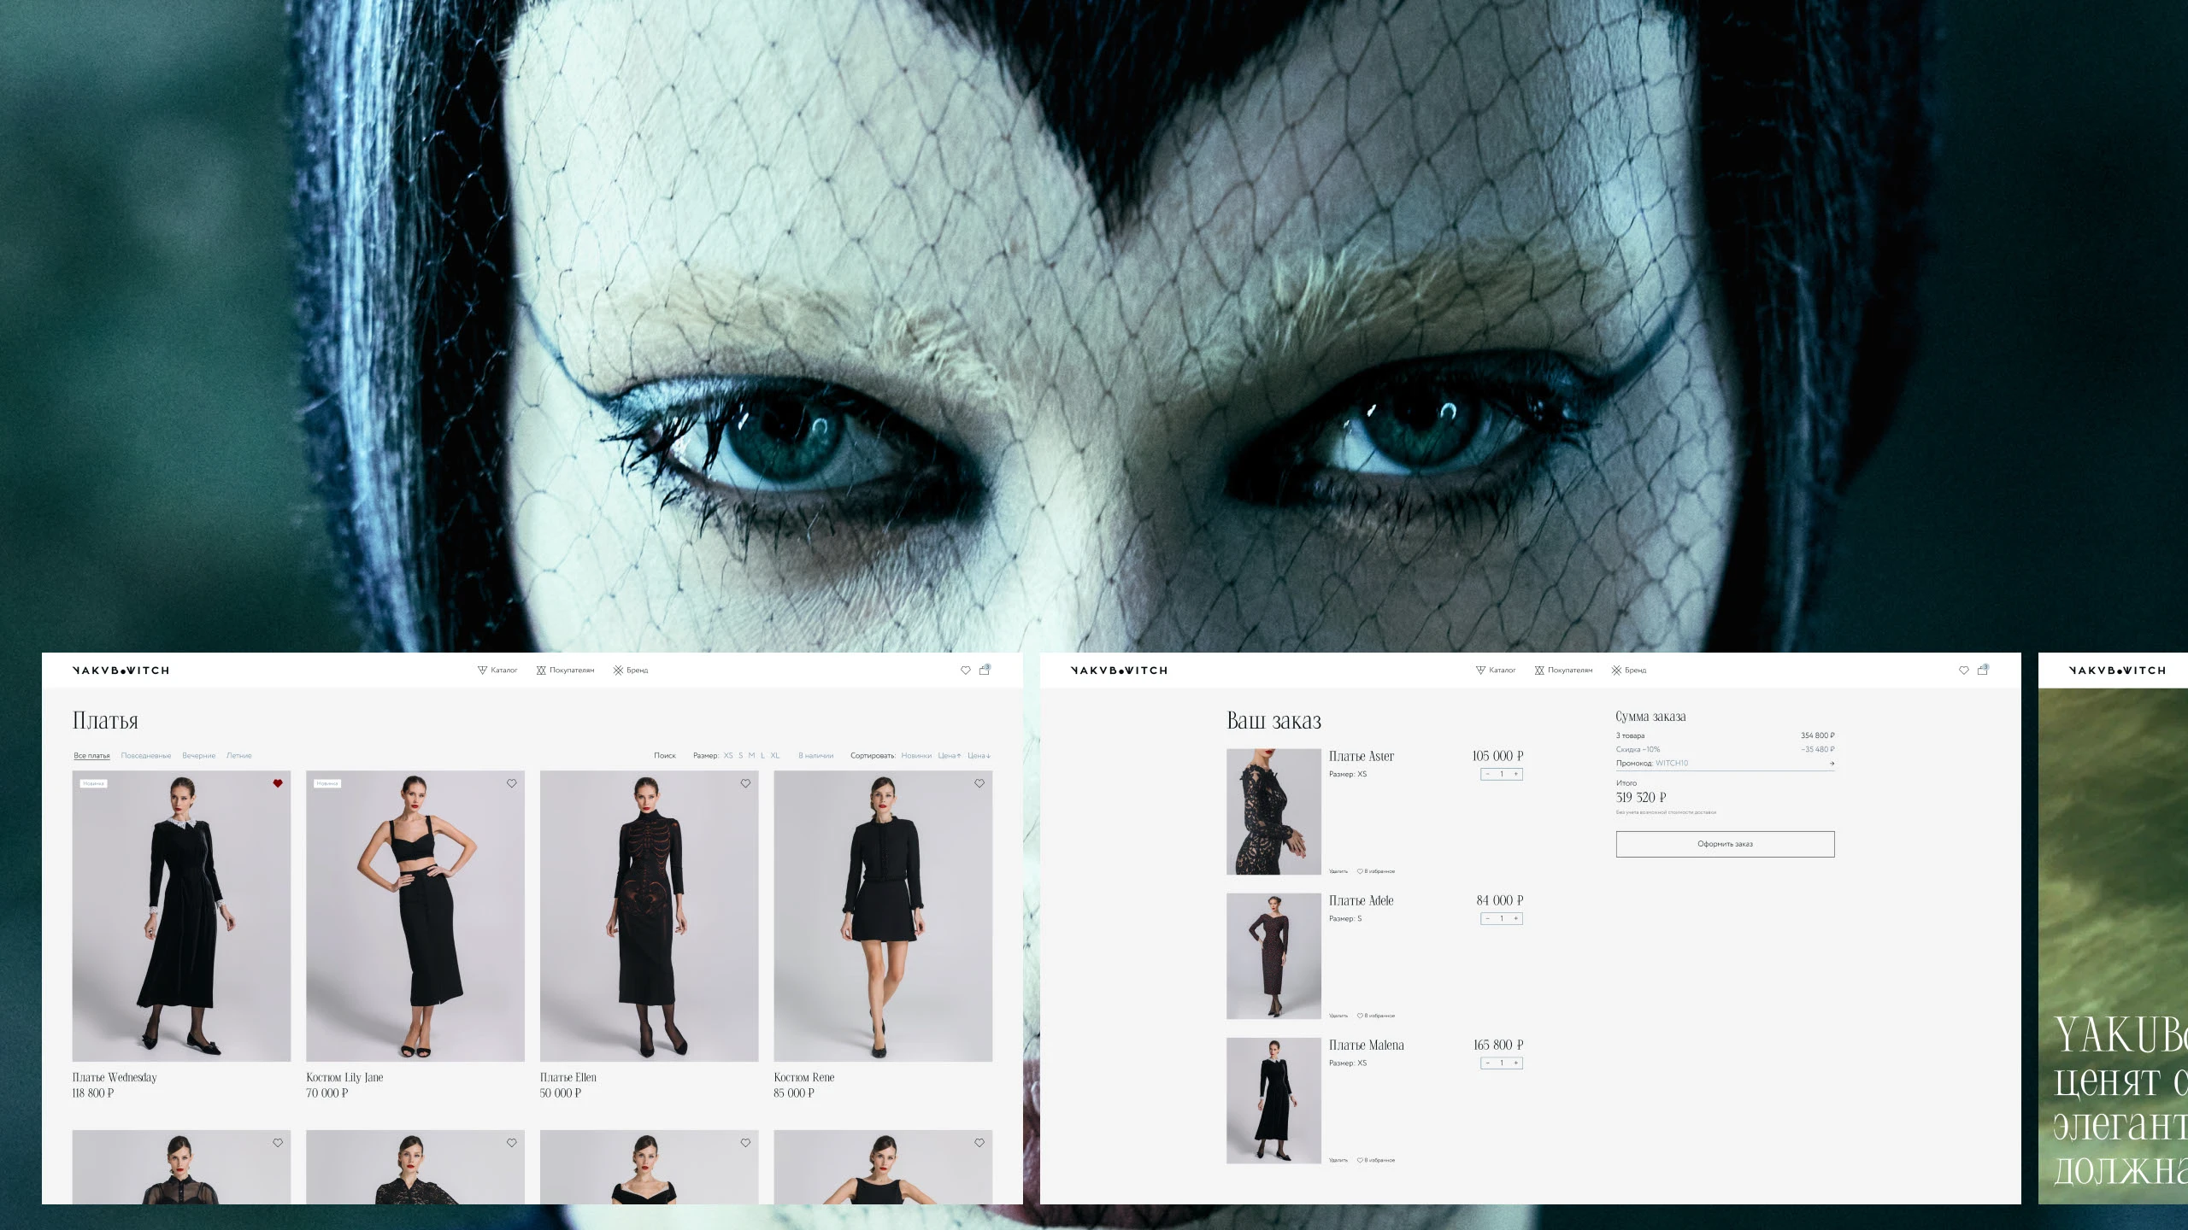2188x1230 pixels.
Task: Open Платье Aster thumbnail in order
Action: (x=1273, y=811)
